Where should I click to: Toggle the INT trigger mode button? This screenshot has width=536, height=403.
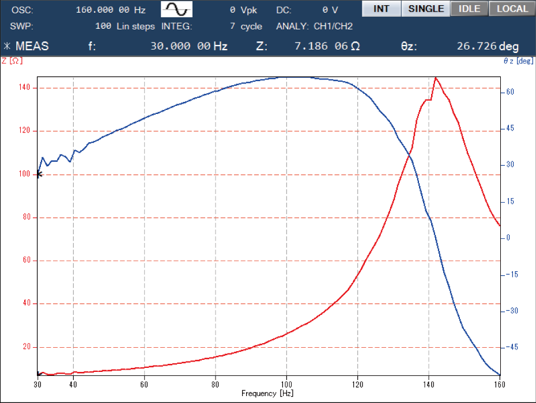[x=381, y=9]
